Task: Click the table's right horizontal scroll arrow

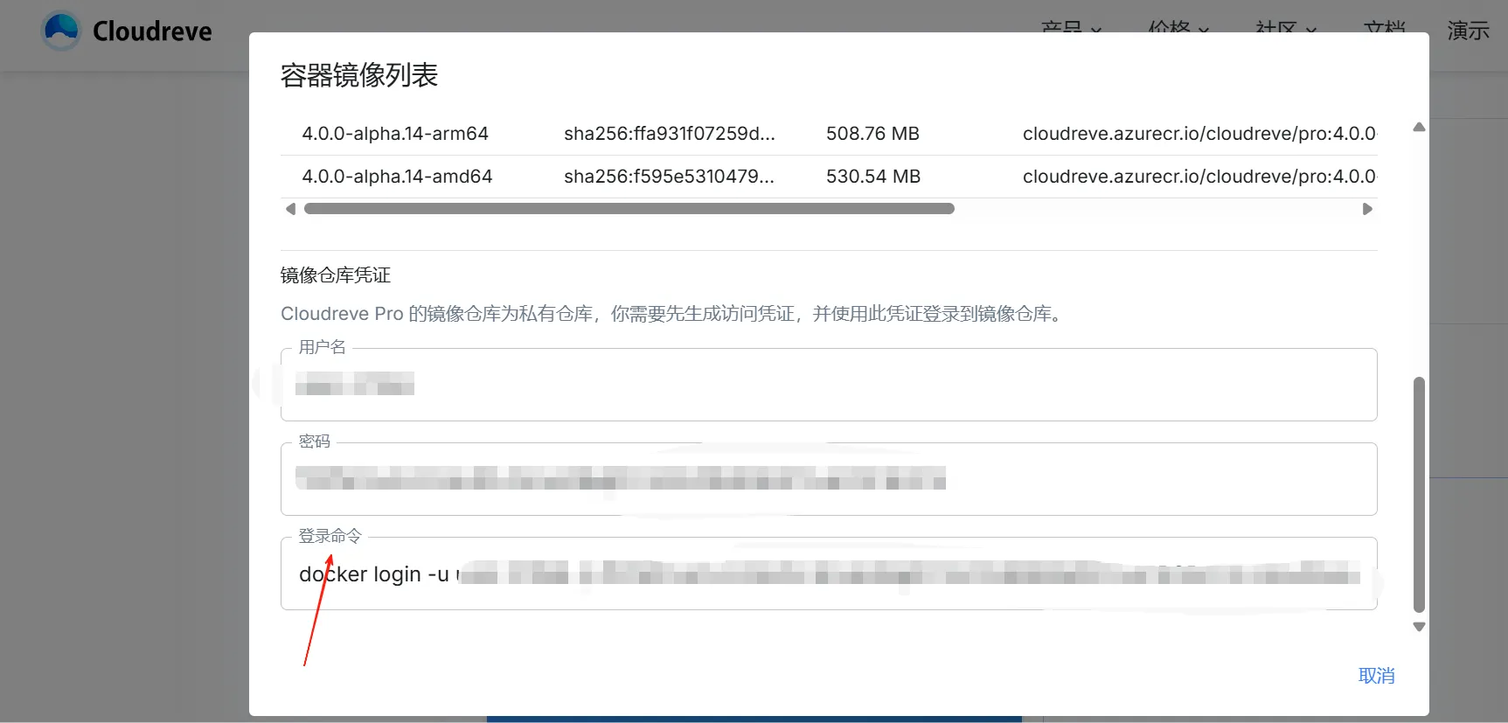Action: 1367,209
